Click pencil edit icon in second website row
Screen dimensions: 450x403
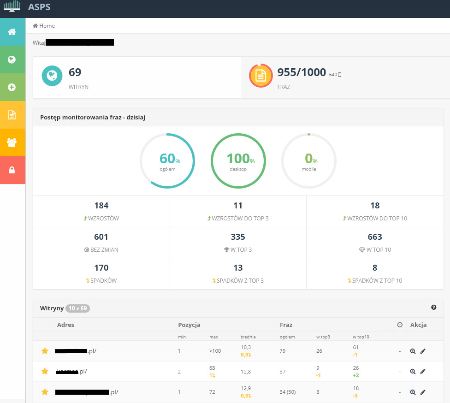coord(423,371)
